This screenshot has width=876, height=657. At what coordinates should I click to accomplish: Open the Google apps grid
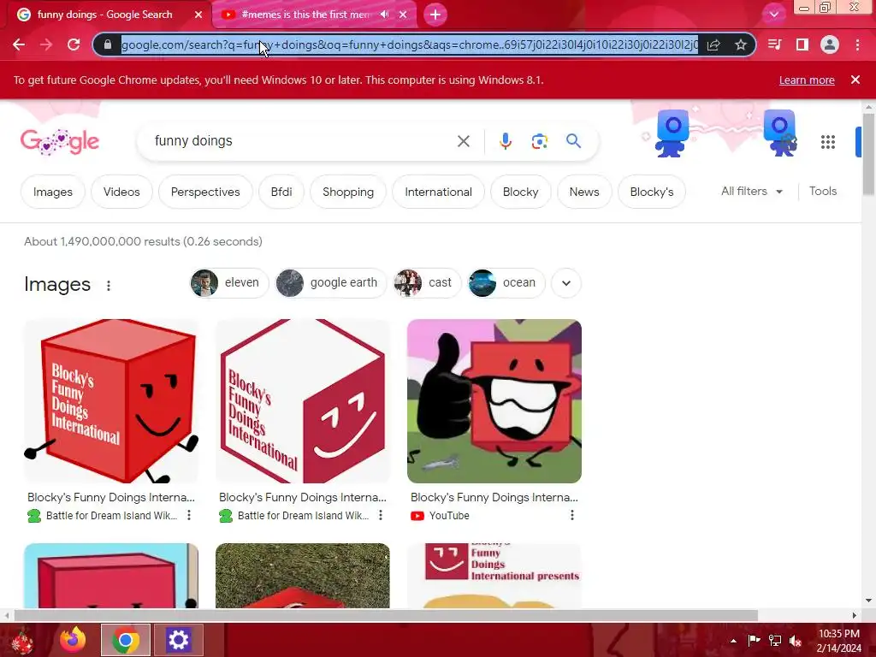[x=828, y=142]
